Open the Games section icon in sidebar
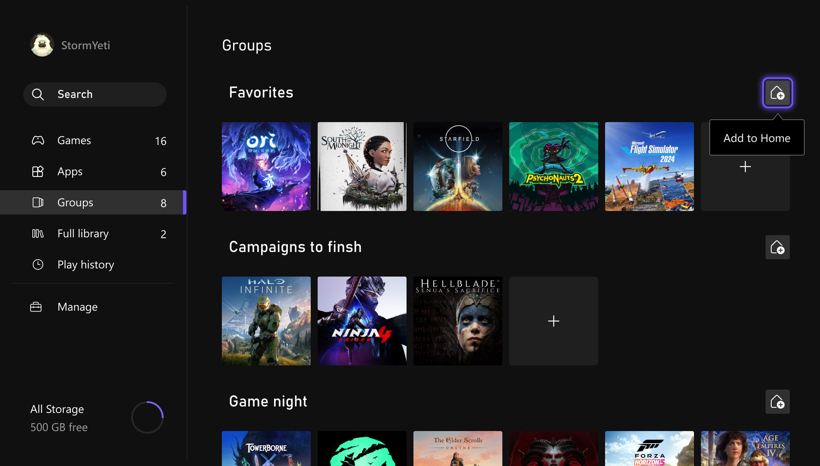 (38, 140)
